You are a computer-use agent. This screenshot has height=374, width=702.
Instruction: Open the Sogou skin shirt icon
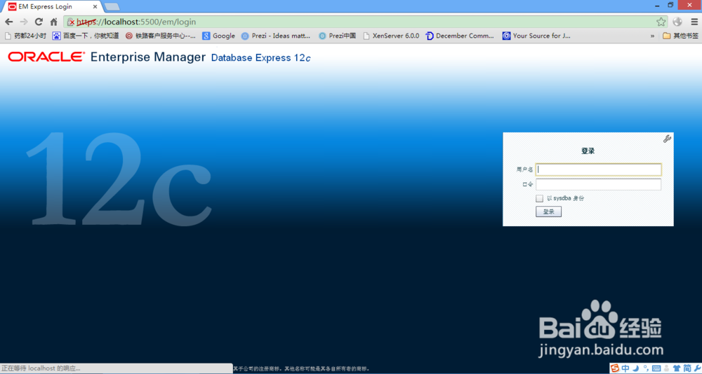676,368
